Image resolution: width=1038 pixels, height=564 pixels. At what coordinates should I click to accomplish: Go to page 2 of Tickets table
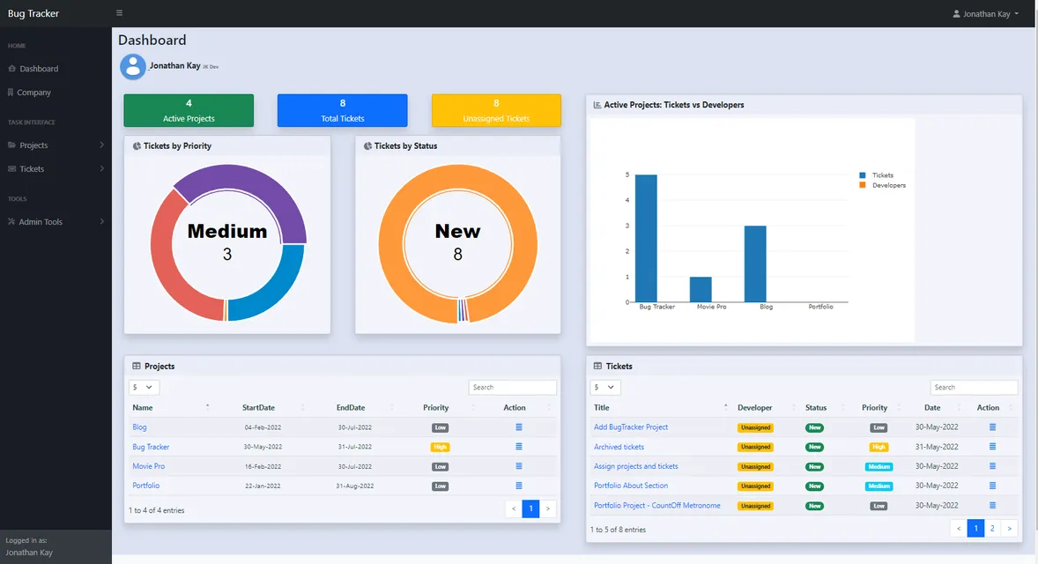coord(992,528)
